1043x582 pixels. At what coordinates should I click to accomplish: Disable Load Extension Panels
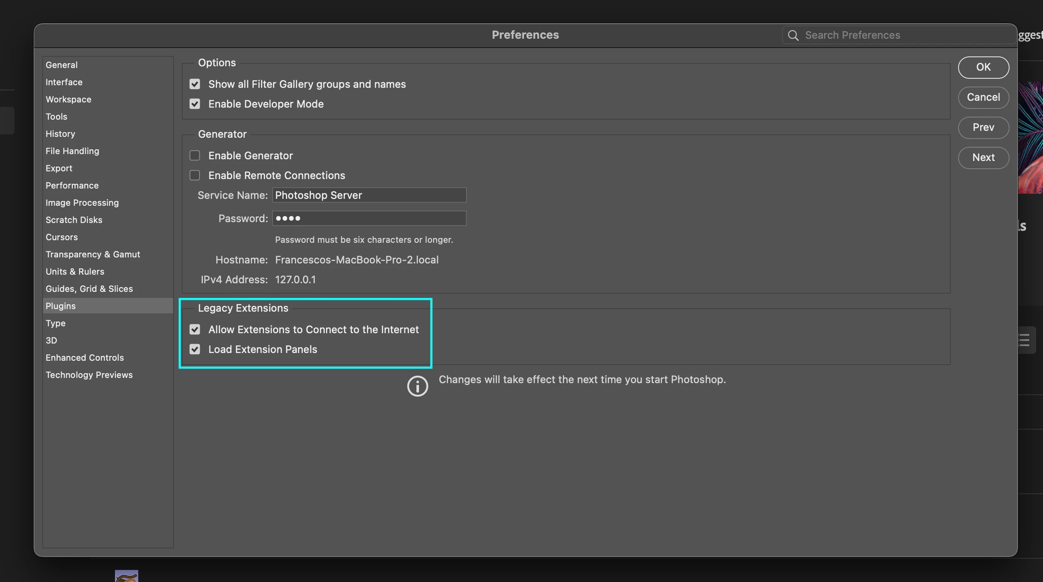tap(195, 349)
